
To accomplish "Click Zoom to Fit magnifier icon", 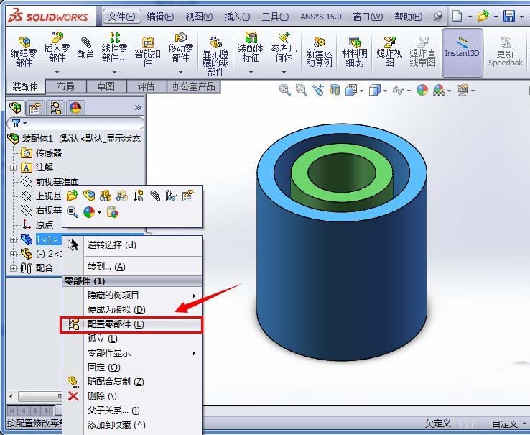I will pyautogui.click(x=284, y=90).
